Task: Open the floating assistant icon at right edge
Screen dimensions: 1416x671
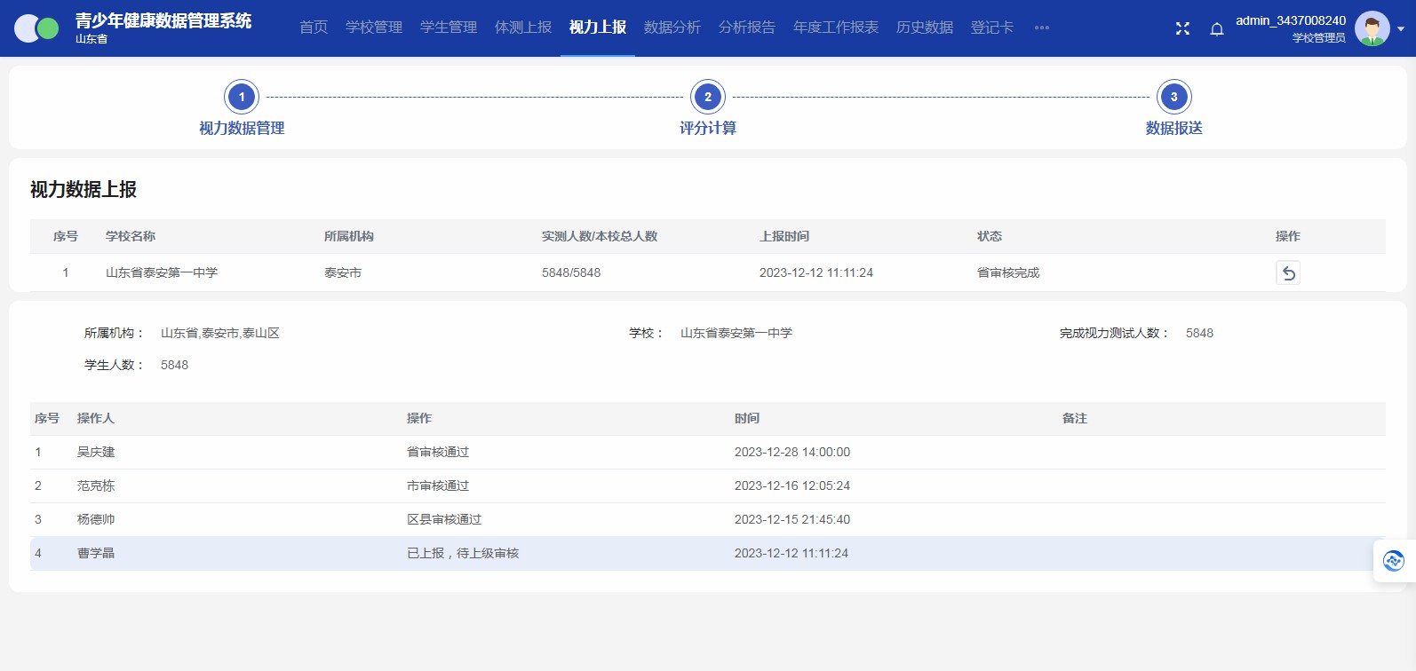Action: click(x=1393, y=561)
